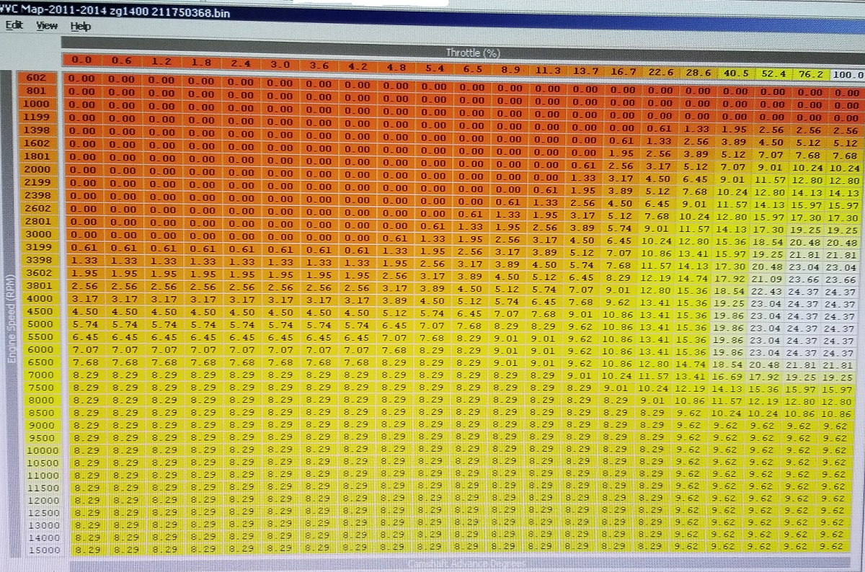Screen dimensions: 865x572
Task: Click the 602 RPM row header
Action: pos(36,77)
